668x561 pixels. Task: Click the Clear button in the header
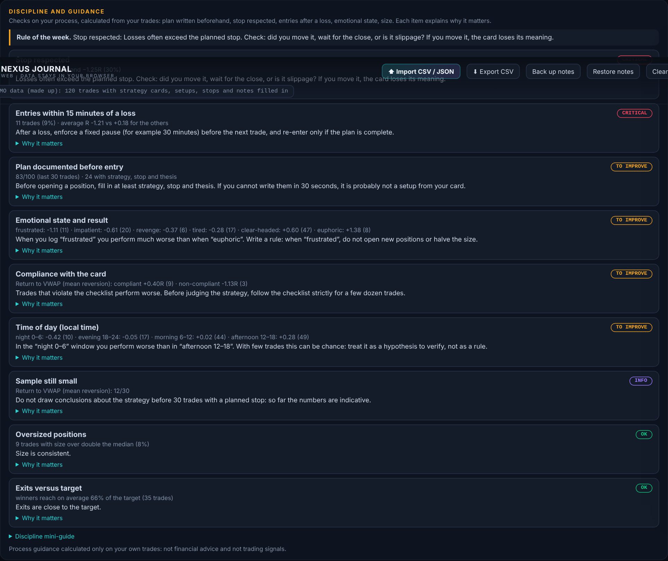(658, 71)
